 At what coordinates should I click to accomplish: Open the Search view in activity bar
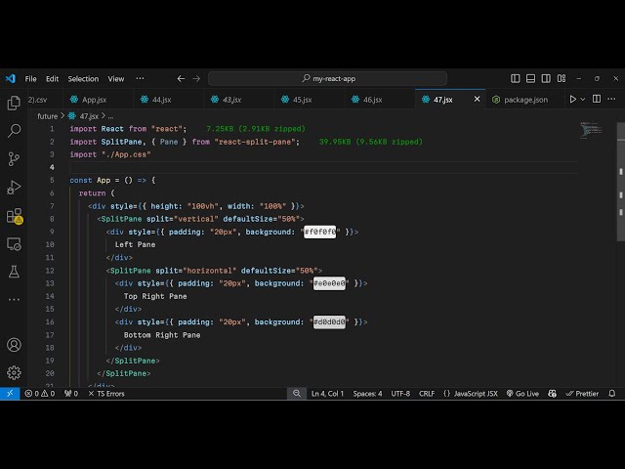[14, 130]
